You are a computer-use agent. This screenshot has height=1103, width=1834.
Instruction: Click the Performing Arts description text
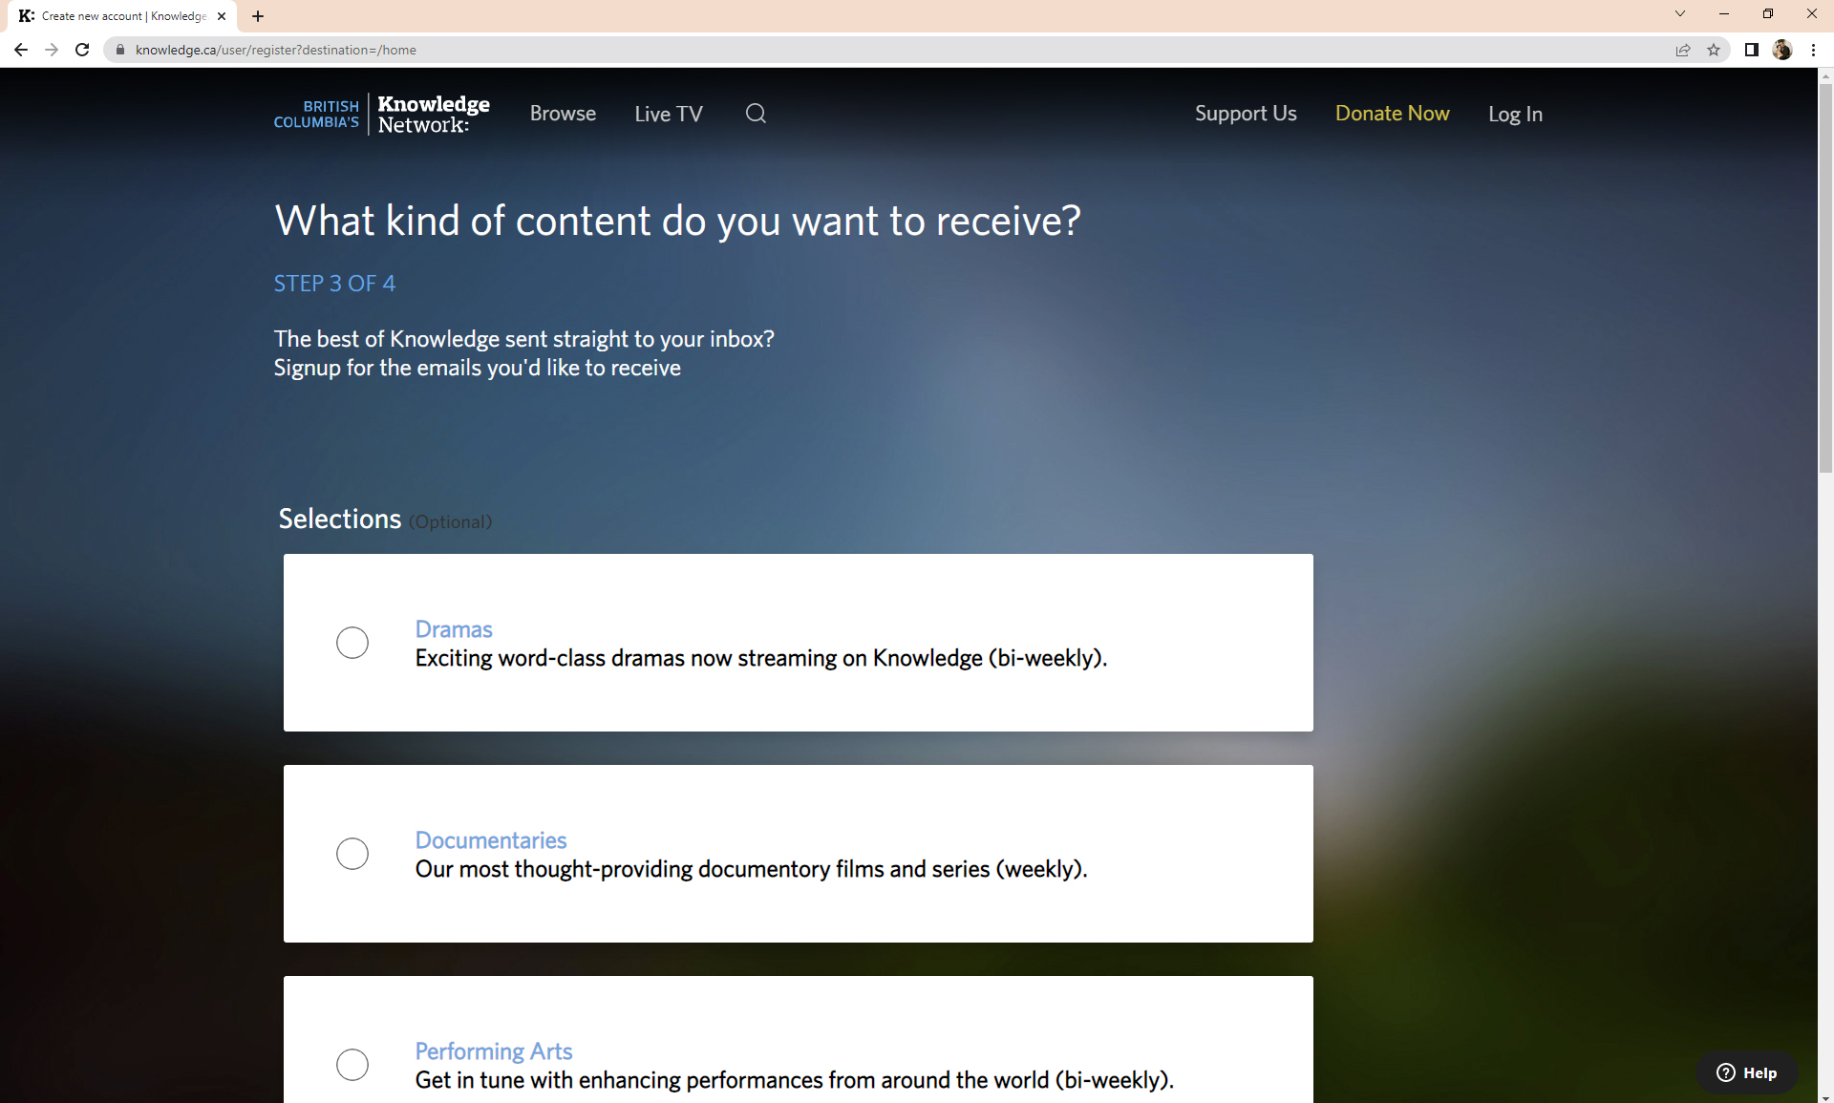pyautogui.click(x=794, y=1080)
